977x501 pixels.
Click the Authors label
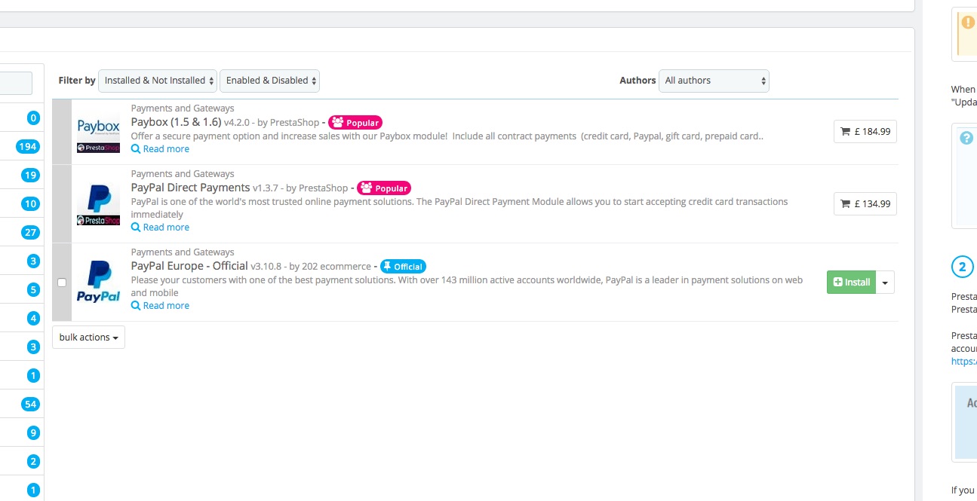638,81
